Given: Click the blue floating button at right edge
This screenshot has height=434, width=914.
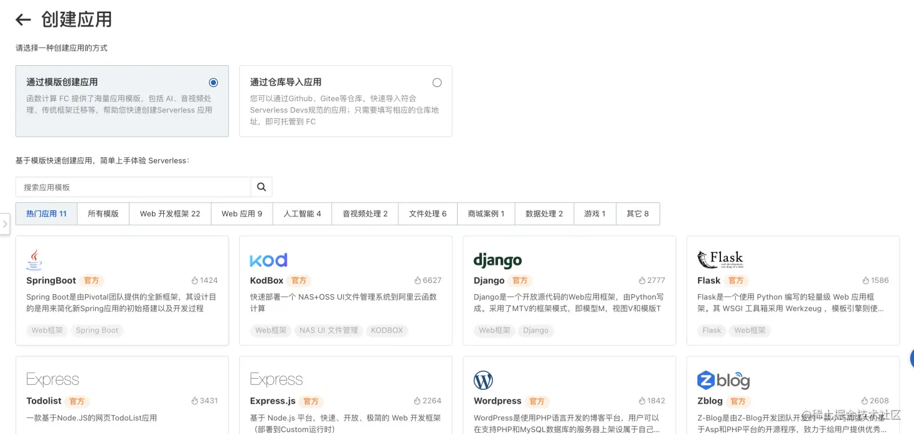Looking at the screenshot, I should tap(912, 358).
